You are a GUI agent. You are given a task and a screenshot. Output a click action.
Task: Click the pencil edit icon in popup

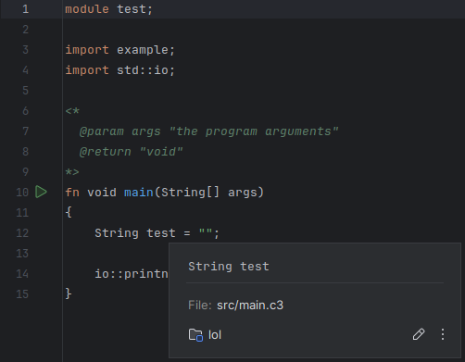tap(419, 334)
